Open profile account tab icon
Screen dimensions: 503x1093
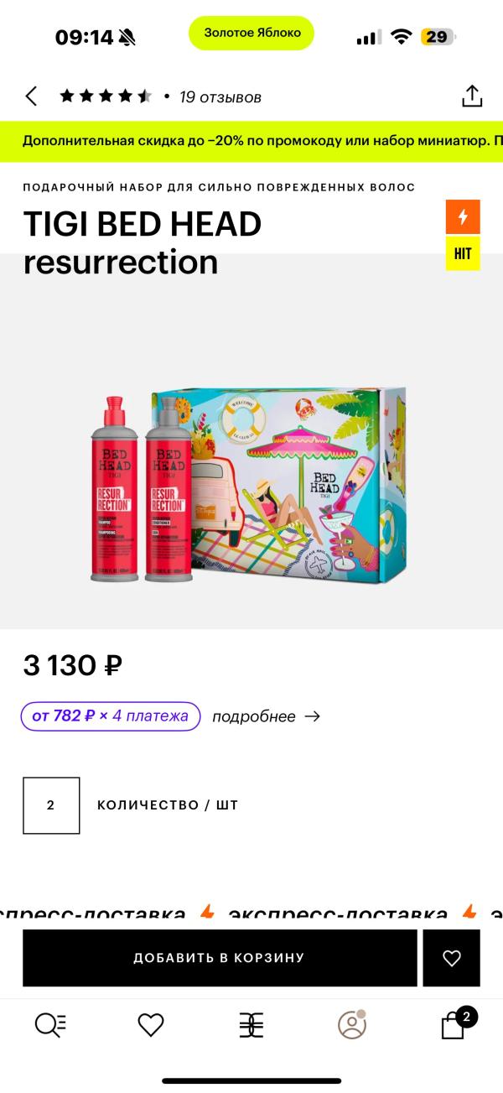352,1024
